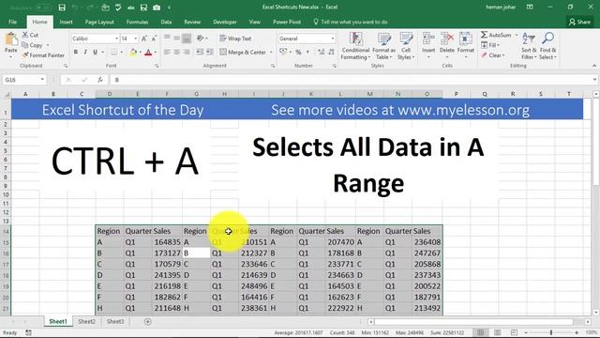
Task: Align text to the left
Action: pos(167,53)
